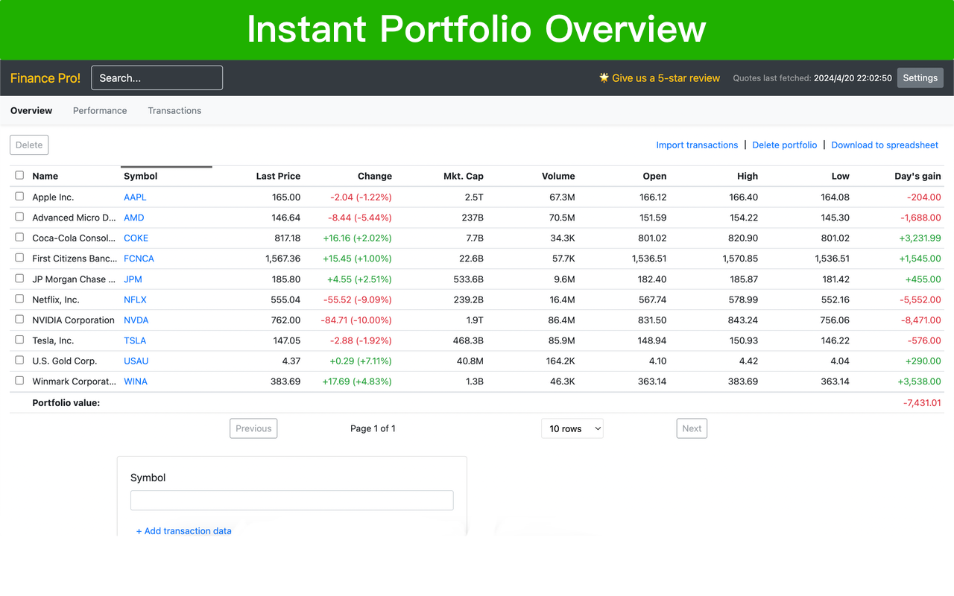Click Apple's last price 165.00
The width and height of the screenshot is (954, 596).
point(287,197)
